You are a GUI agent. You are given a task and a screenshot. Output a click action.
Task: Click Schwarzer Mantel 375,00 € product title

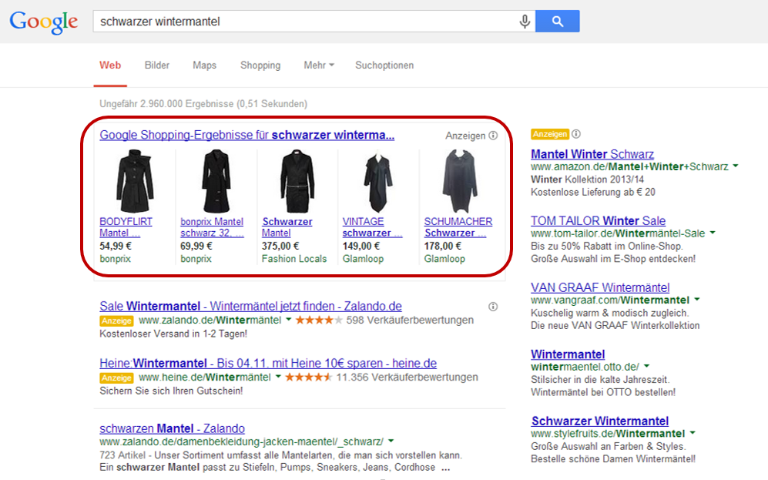[x=287, y=227]
